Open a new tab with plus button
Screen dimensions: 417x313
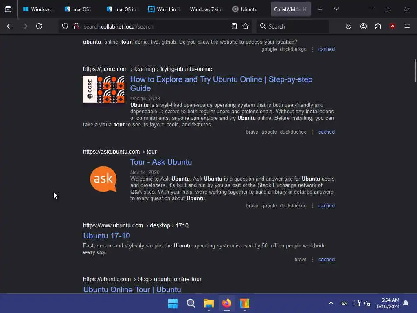click(320, 9)
